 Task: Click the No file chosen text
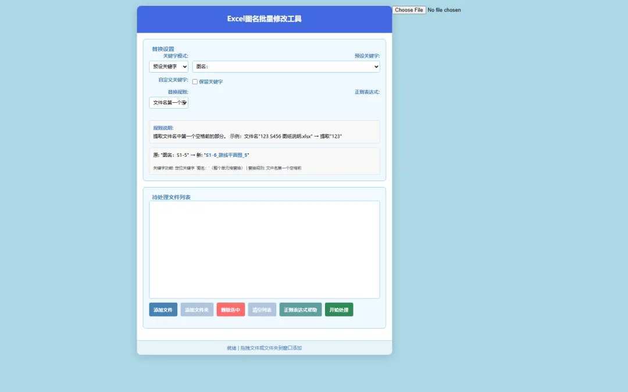444,10
